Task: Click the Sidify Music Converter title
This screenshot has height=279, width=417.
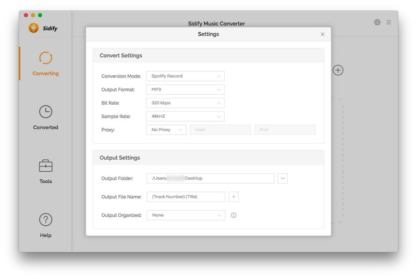Action: click(216, 23)
